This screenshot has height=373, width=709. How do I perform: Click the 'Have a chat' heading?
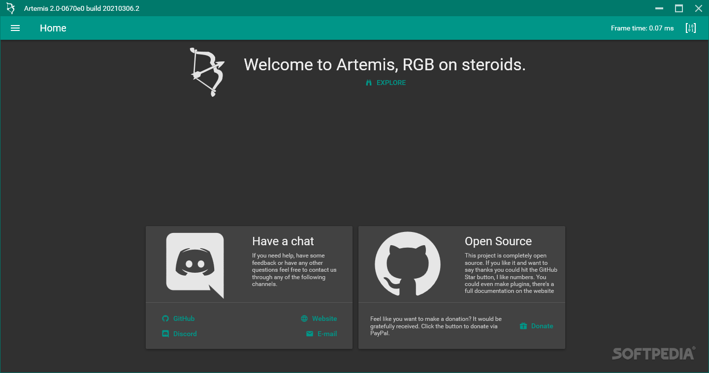pos(283,241)
